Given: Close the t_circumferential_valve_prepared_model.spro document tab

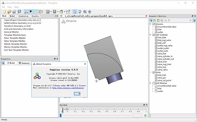Looking at the screenshot, I should point(146,16).
